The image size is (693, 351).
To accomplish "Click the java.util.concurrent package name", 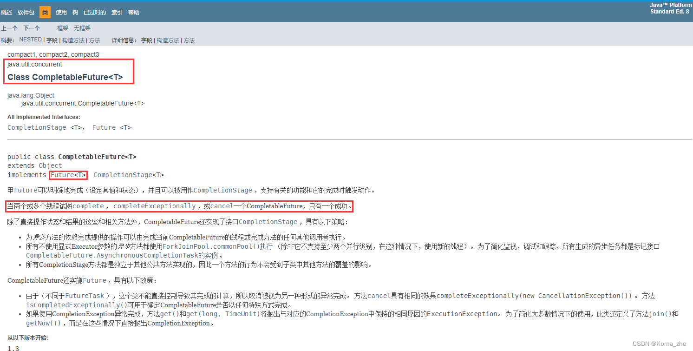I will click(35, 64).
